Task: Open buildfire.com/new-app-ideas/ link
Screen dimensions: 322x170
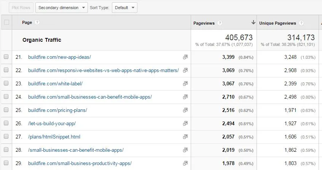Action: pyautogui.click(x=59, y=57)
